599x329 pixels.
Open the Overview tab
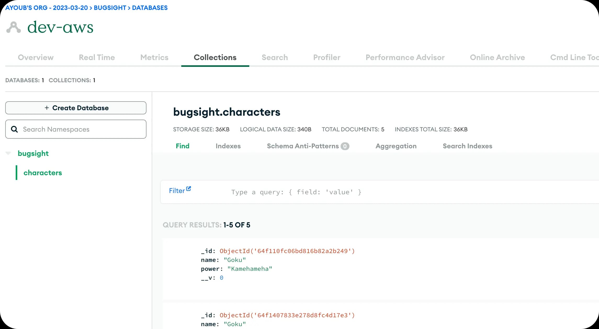(x=36, y=57)
